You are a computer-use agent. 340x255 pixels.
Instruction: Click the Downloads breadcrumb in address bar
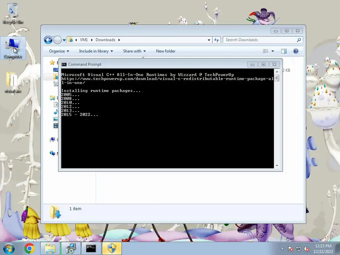(x=105, y=40)
